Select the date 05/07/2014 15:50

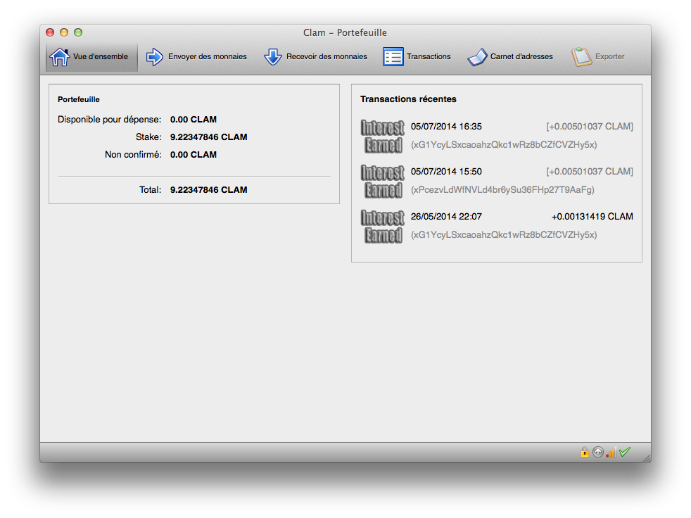(x=446, y=172)
